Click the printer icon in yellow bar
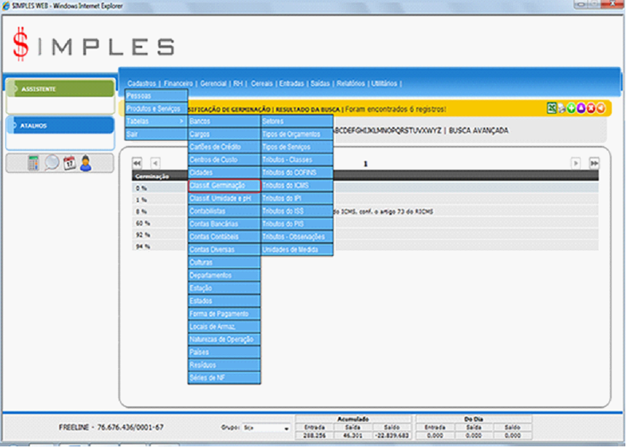 point(562,109)
